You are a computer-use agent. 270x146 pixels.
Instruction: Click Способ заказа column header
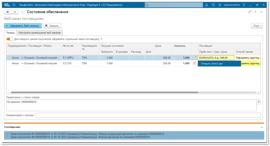pos(248,52)
